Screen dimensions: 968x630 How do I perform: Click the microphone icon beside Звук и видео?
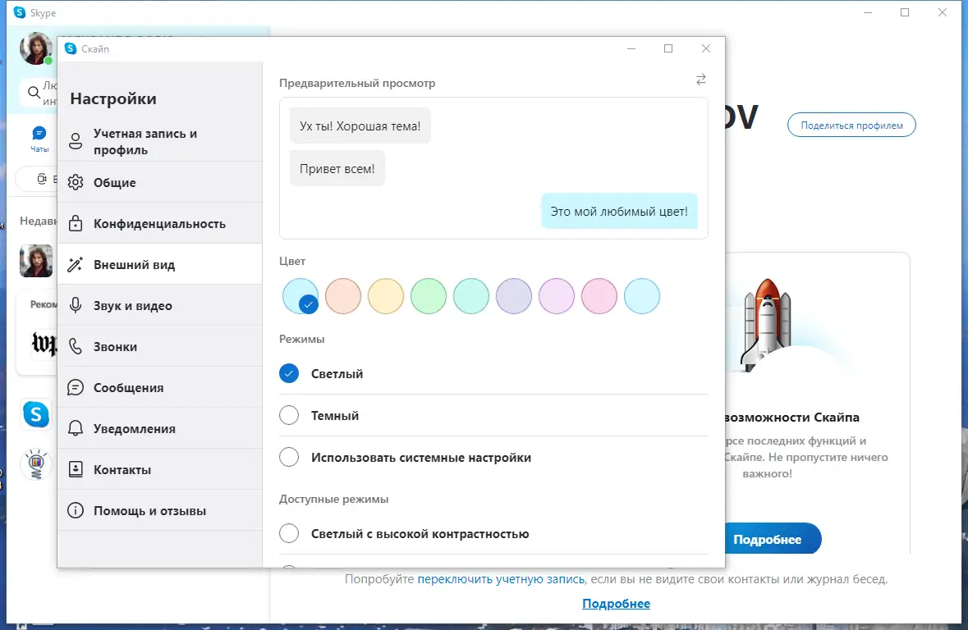(76, 305)
